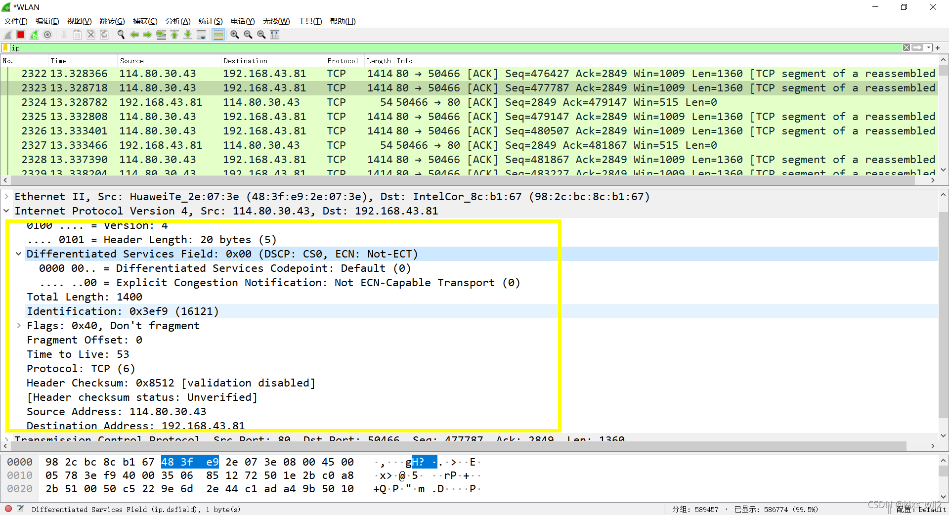
Task: Go to next packet green right arrow
Action: click(148, 35)
